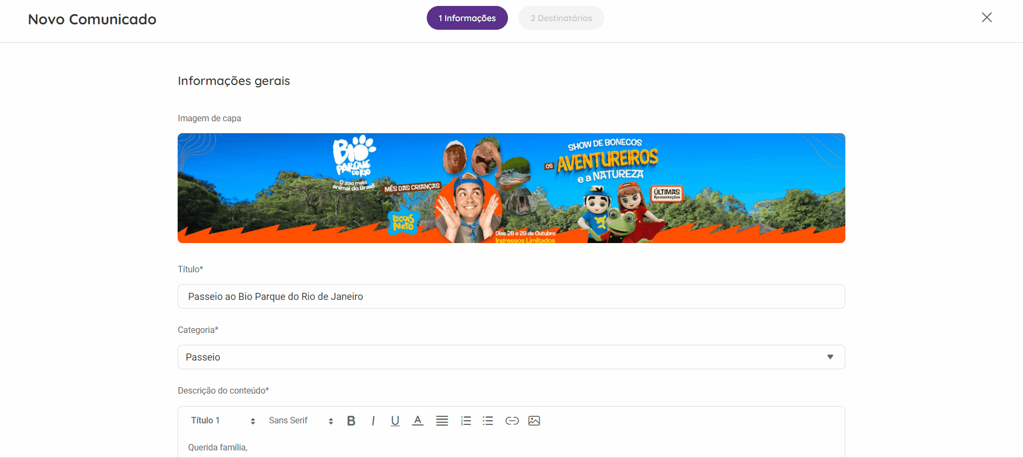Image resolution: width=1023 pixels, height=458 pixels.
Task: Open the Título 1 heading dropdown
Action: pos(223,421)
